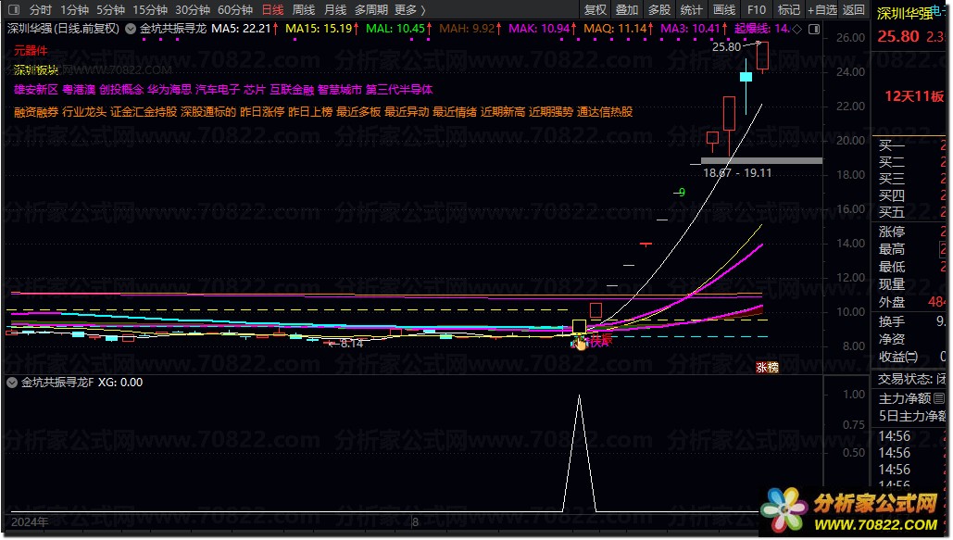Click the 证金汇金持股 style tag
The image size is (953, 540).
pyautogui.click(x=144, y=112)
